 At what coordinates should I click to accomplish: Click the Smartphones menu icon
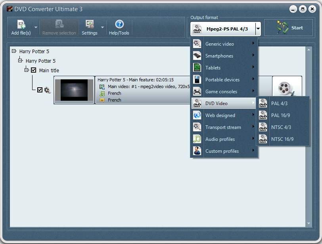click(197, 56)
